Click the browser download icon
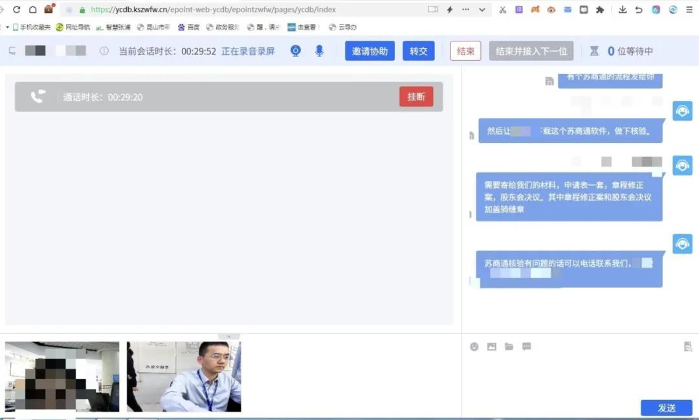The height and width of the screenshot is (420, 699). click(x=623, y=10)
